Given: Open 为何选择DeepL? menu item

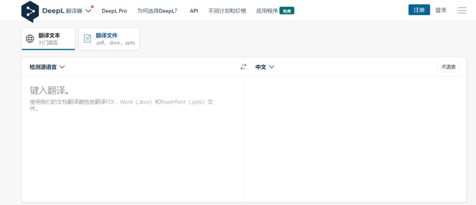Looking at the screenshot, I should (157, 11).
